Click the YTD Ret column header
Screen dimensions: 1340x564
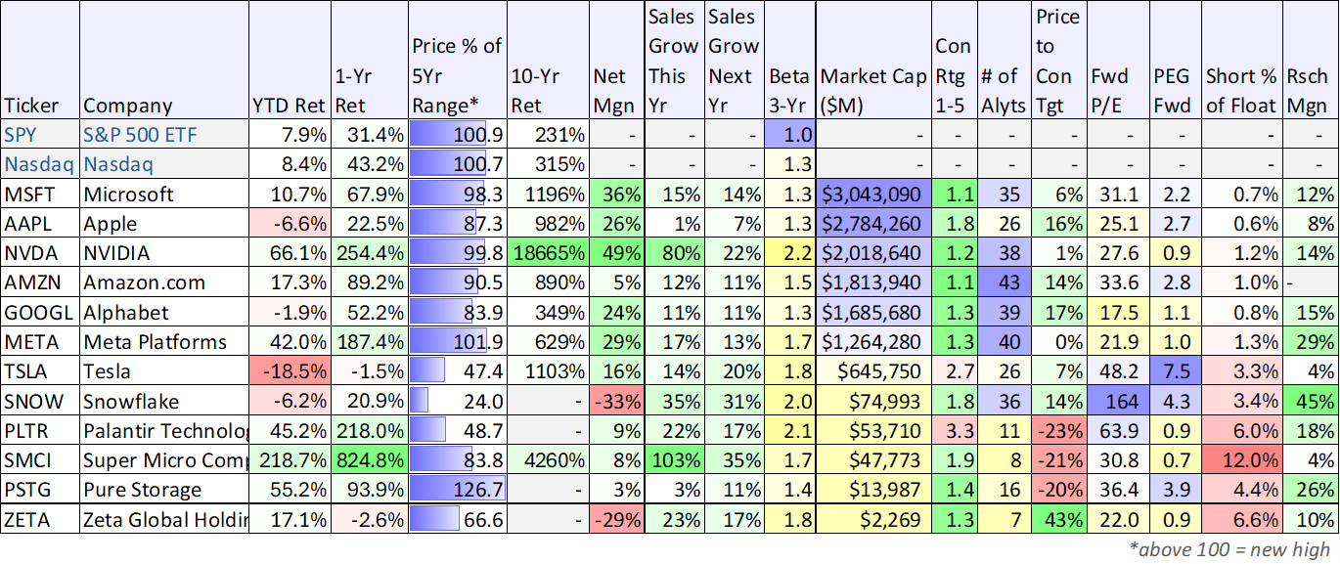click(290, 61)
